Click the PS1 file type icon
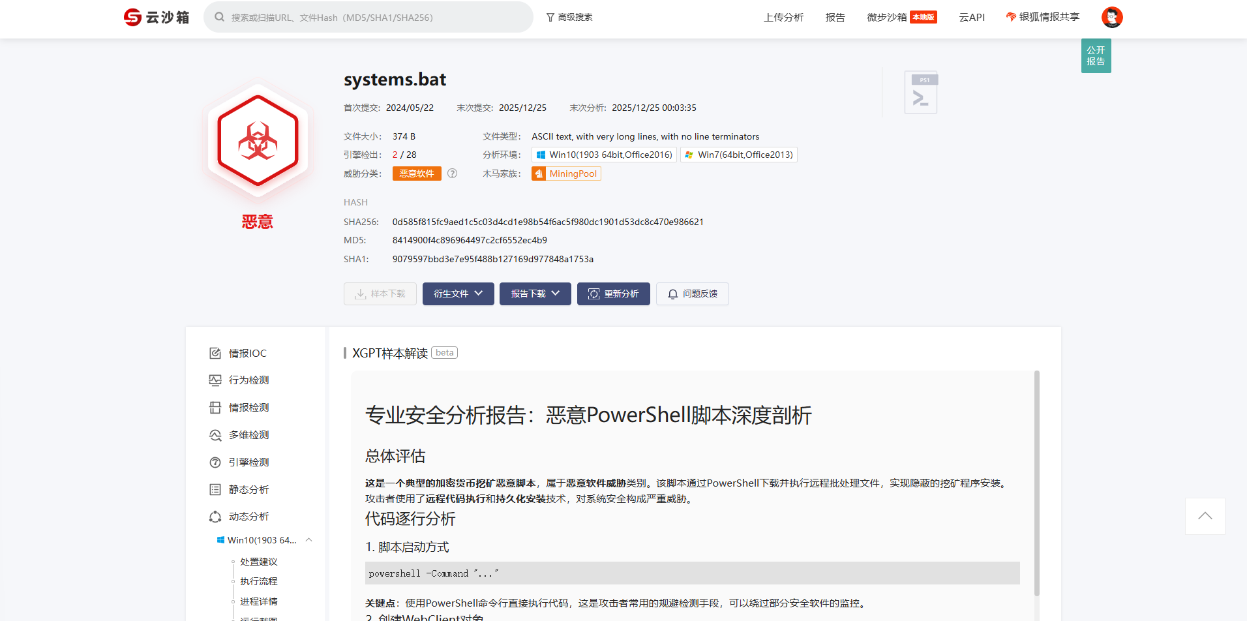 tap(920, 93)
